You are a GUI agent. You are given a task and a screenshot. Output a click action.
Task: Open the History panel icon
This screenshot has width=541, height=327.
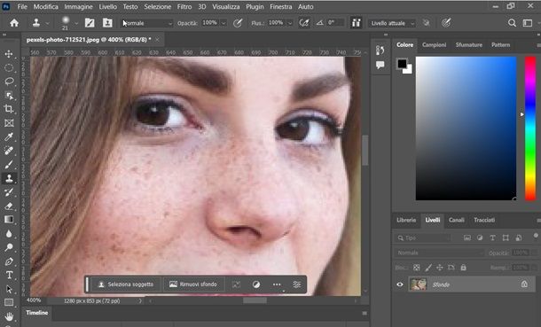(x=380, y=51)
